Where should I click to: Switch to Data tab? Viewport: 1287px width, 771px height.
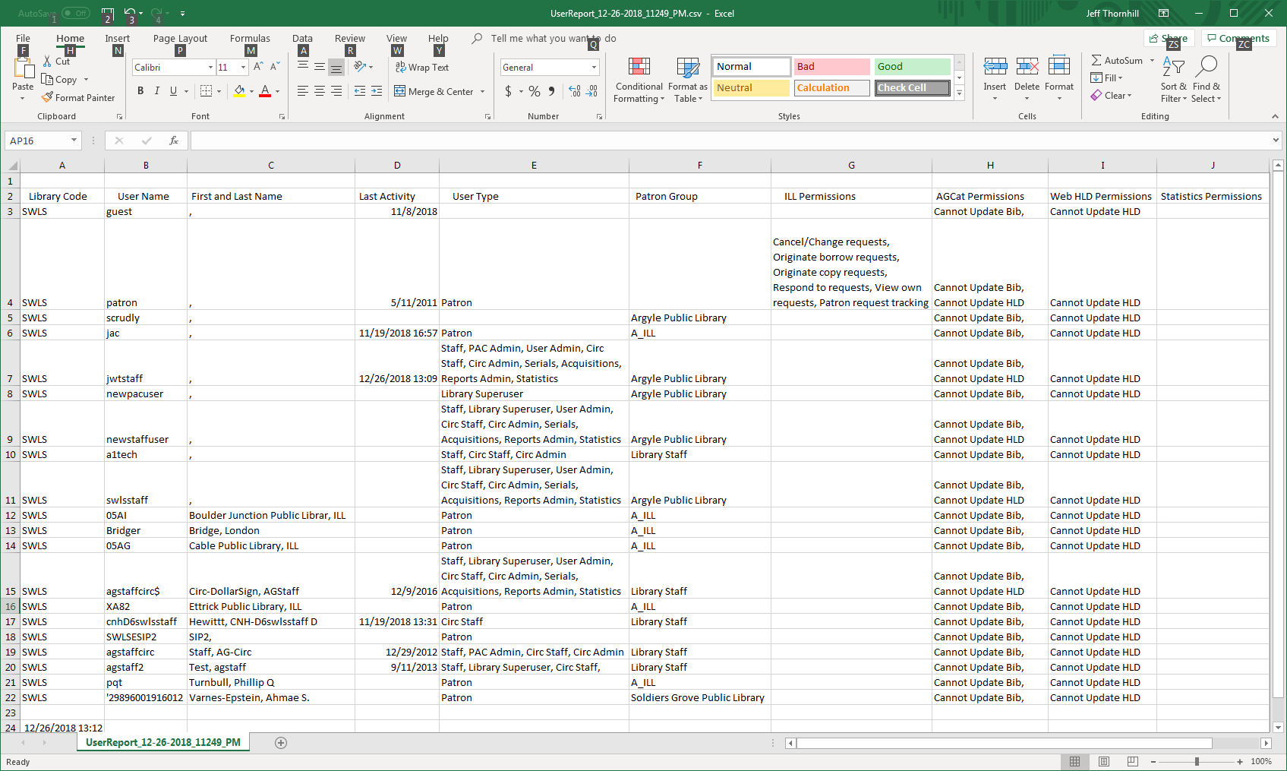coord(302,39)
